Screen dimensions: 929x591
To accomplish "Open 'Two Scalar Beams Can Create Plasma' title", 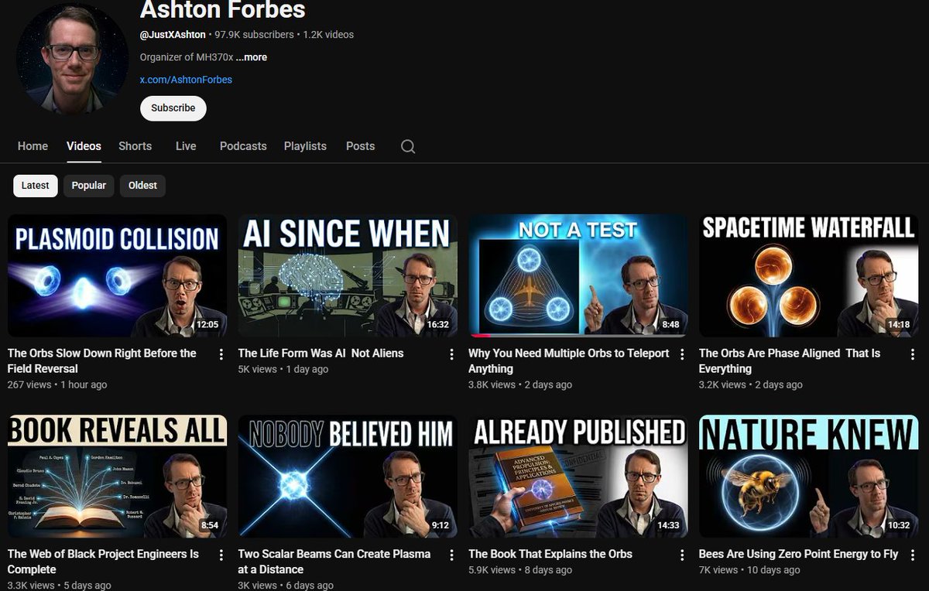I will coord(334,562).
